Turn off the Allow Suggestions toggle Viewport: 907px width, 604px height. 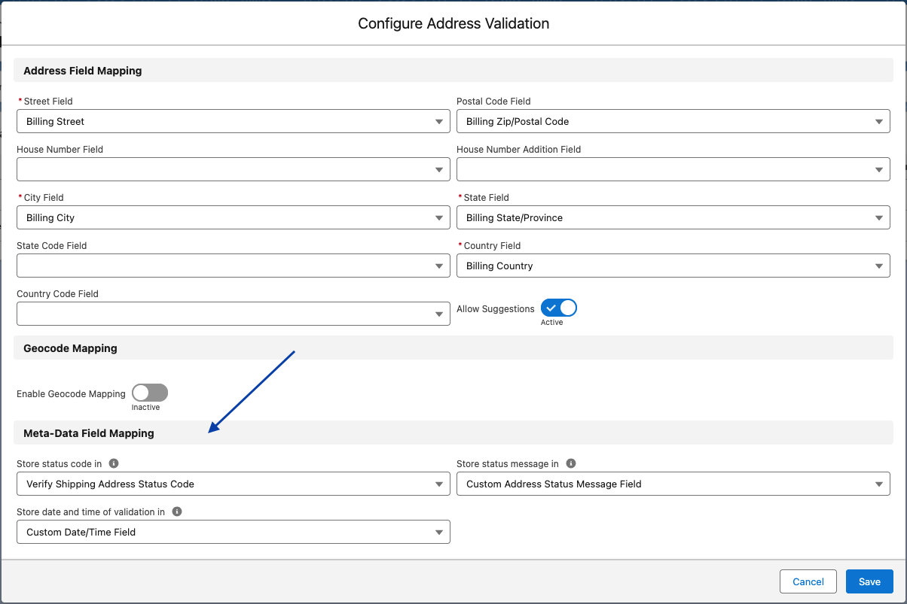559,308
